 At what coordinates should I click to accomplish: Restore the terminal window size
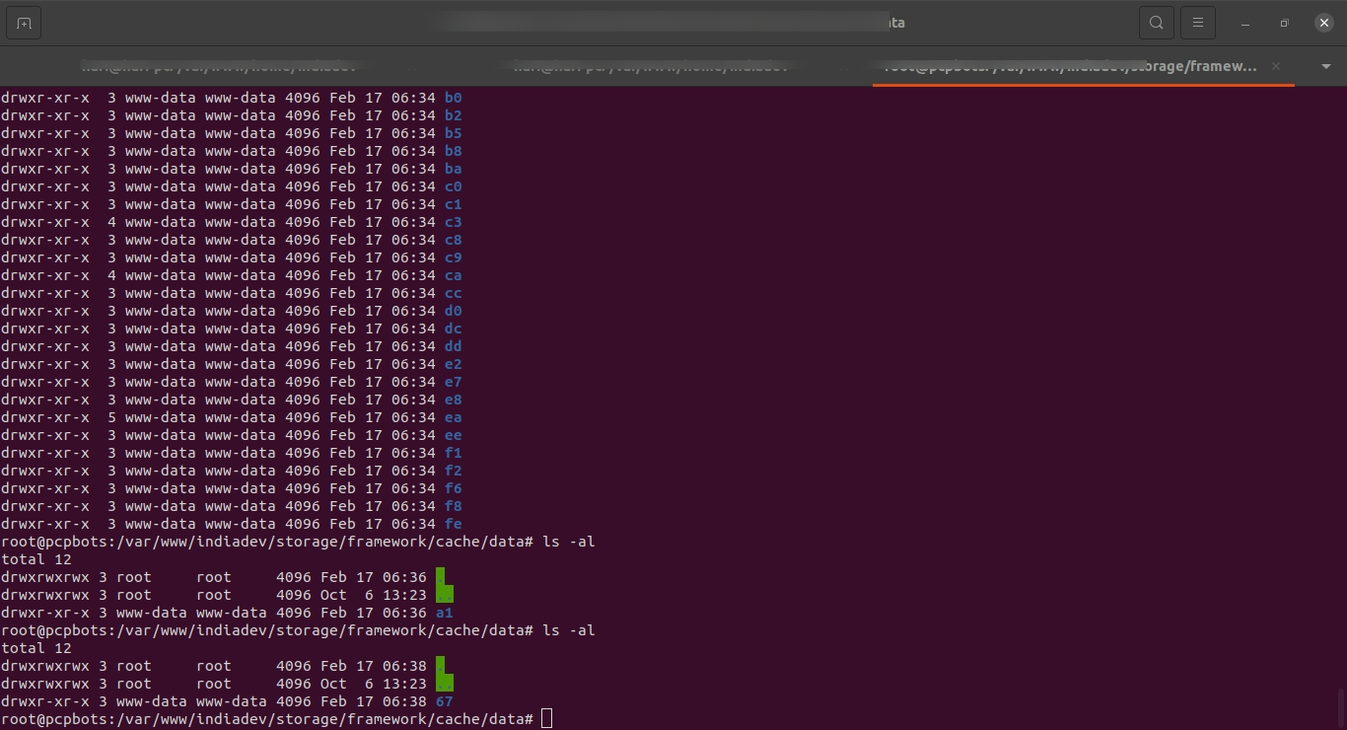pos(1284,22)
